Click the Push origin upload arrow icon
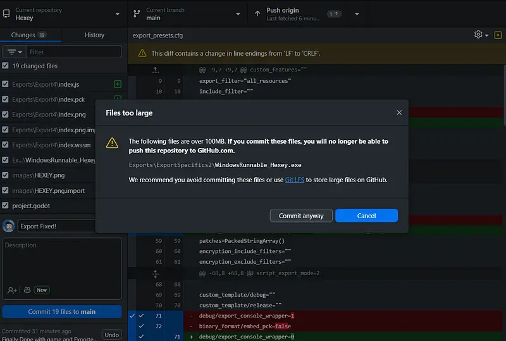The width and height of the screenshot is (506, 341). coord(257,14)
